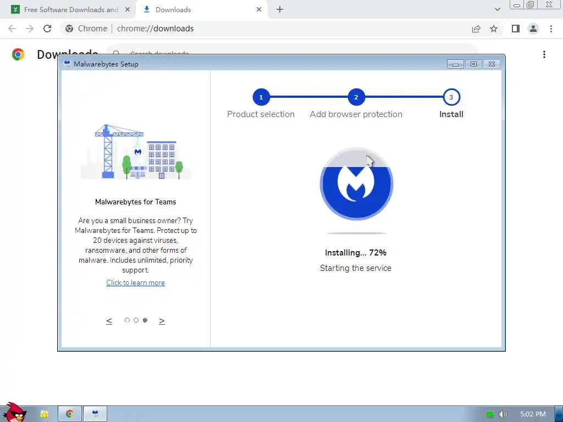The height and width of the screenshot is (422, 563).
Task: Maximize the Malwarebytes Setup window
Action: pos(473,64)
